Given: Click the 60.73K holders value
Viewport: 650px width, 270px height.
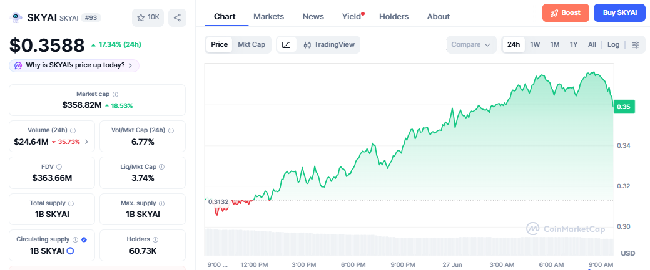Looking at the screenshot, I should 143,251.
